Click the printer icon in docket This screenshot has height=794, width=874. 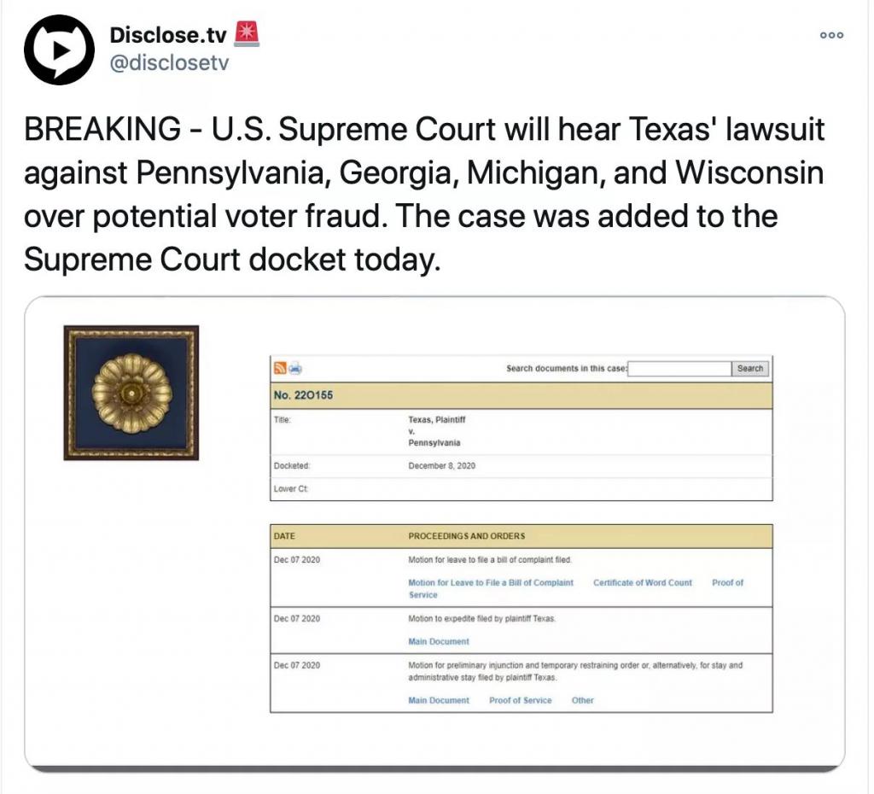pos(295,369)
